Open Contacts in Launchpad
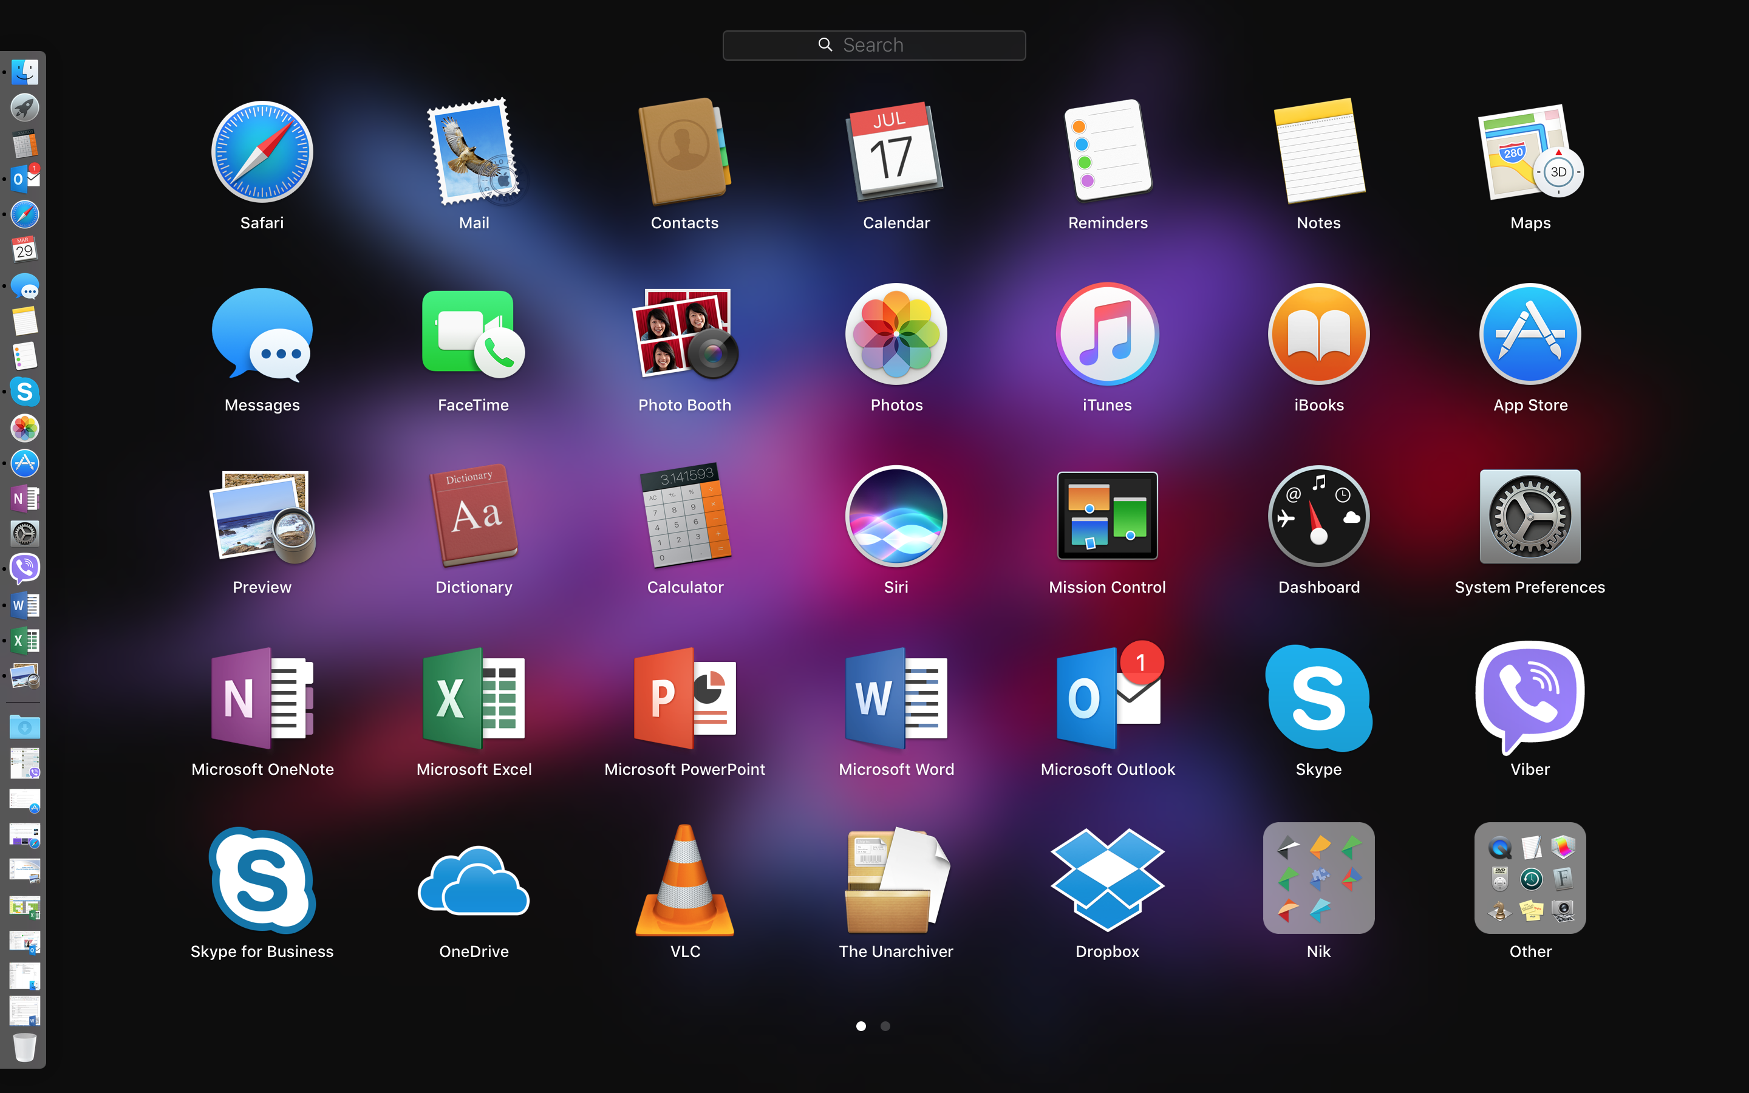This screenshot has height=1093, width=1749. (684, 152)
